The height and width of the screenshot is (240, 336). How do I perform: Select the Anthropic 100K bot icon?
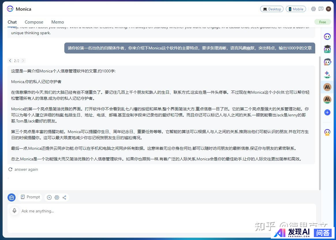point(327,100)
